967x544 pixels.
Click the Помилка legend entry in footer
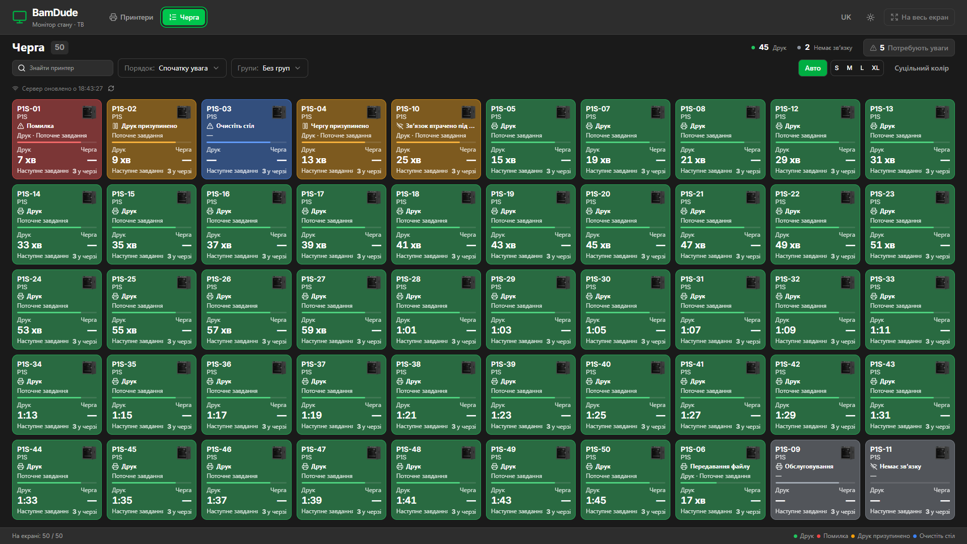tap(832, 536)
